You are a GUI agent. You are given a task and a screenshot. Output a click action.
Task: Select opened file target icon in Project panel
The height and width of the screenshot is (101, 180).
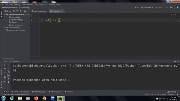pos(14,11)
